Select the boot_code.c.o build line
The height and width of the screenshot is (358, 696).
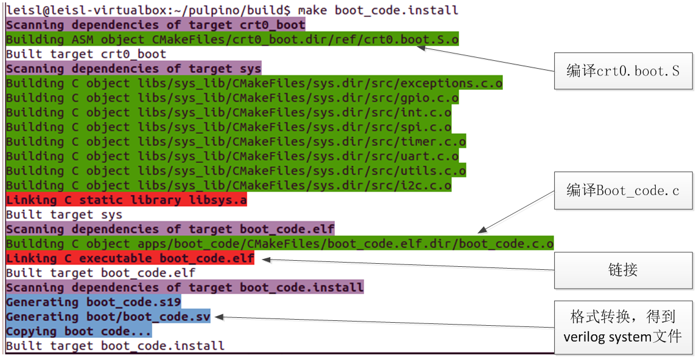[279, 244]
